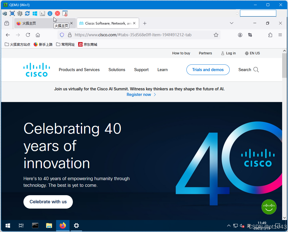288x232 pixels.
Task: Click the QEMU toolbar icon with download arrow
Action: (65, 13)
